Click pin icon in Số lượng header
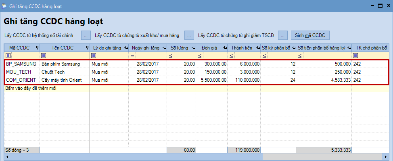393x161 pixels. pyautogui.click(x=193, y=48)
